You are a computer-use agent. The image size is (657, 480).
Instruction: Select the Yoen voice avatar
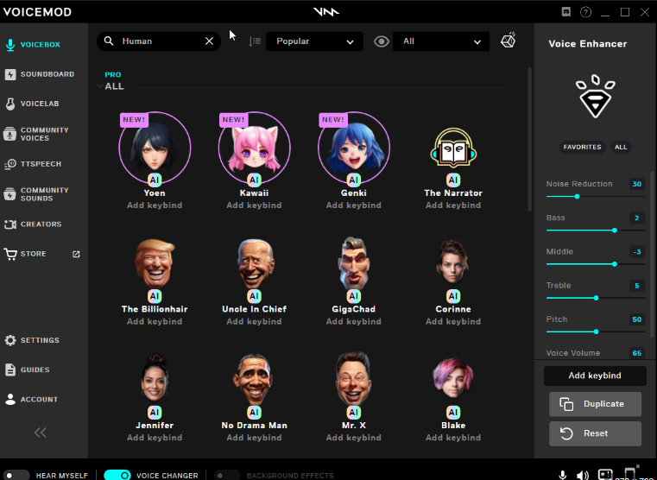coord(155,148)
